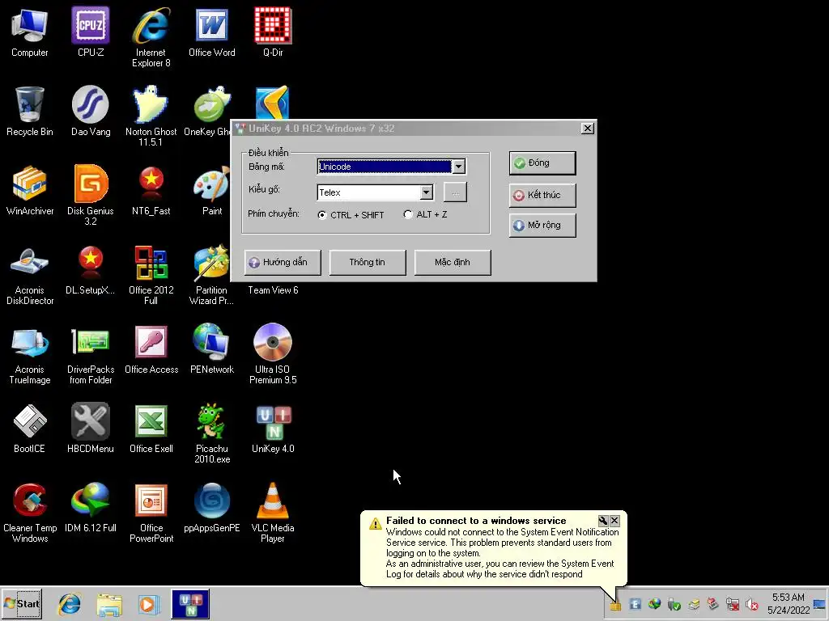Open HBCDMenu desktop icon
The height and width of the screenshot is (621, 829).
point(91,428)
